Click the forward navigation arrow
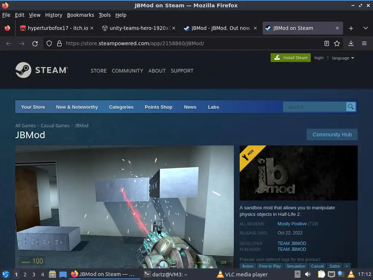Image resolution: width=373 pixels, height=280 pixels. (x=22, y=44)
